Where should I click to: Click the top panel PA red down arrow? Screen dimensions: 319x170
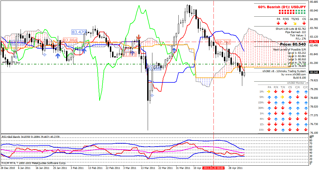[x=278, y=23]
